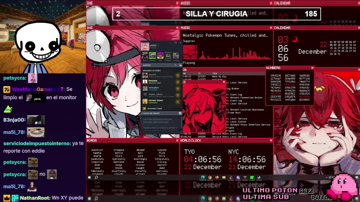Open chat with yosh1J6

[161, 75]
